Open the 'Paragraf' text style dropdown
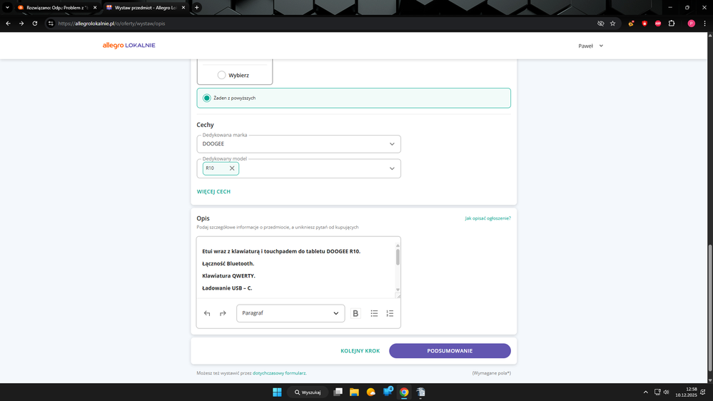Image resolution: width=713 pixels, height=401 pixels. tap(290, 313)
